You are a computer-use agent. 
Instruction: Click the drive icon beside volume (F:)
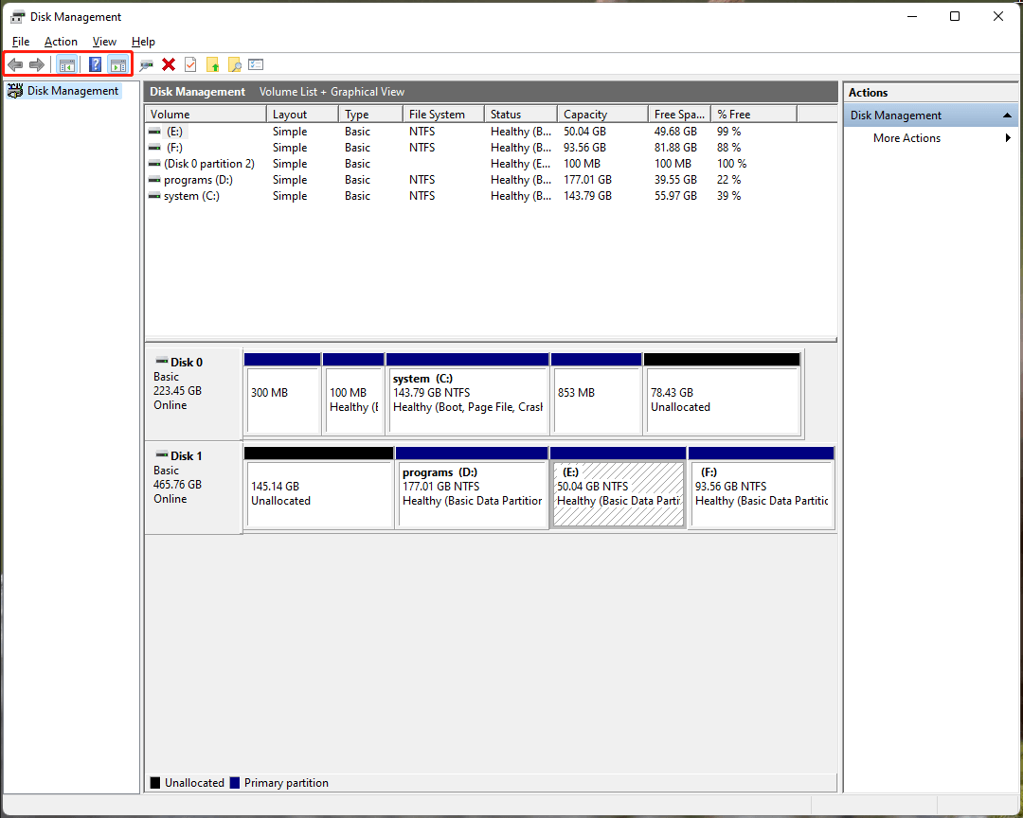pos(153,148)
